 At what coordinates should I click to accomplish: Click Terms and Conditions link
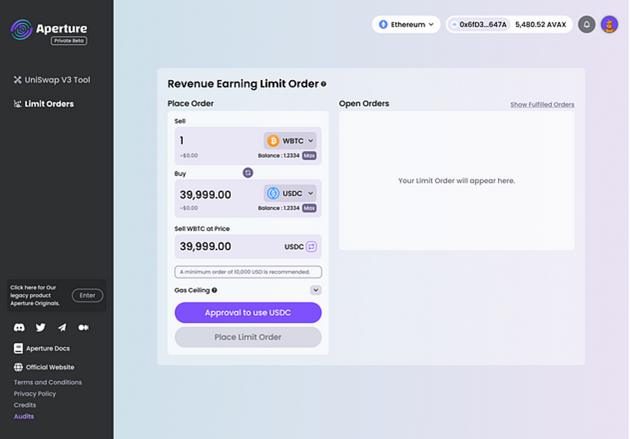pyautogui.click(x=48, y=382)
